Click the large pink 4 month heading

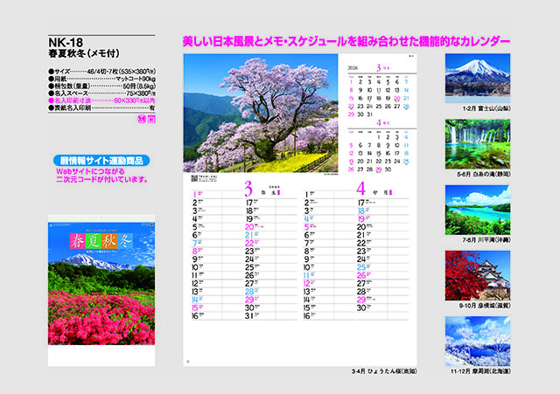tap(360, 189)
